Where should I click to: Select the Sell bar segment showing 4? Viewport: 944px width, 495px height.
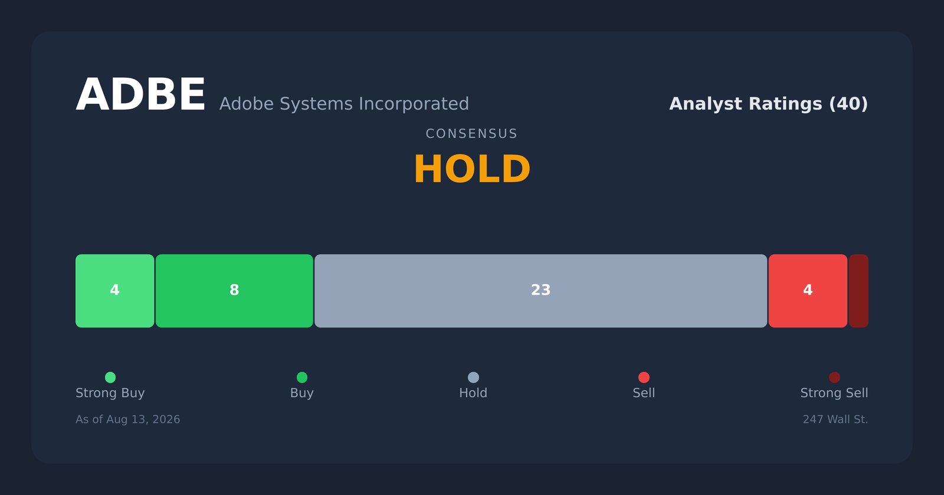808,291
